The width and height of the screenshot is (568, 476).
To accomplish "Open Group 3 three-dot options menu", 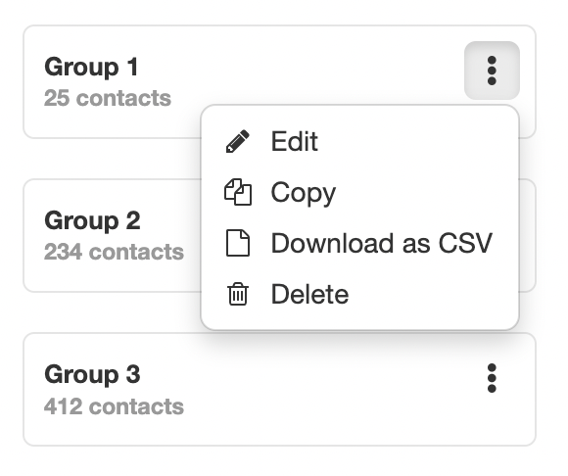I will (x=492, y=378).
